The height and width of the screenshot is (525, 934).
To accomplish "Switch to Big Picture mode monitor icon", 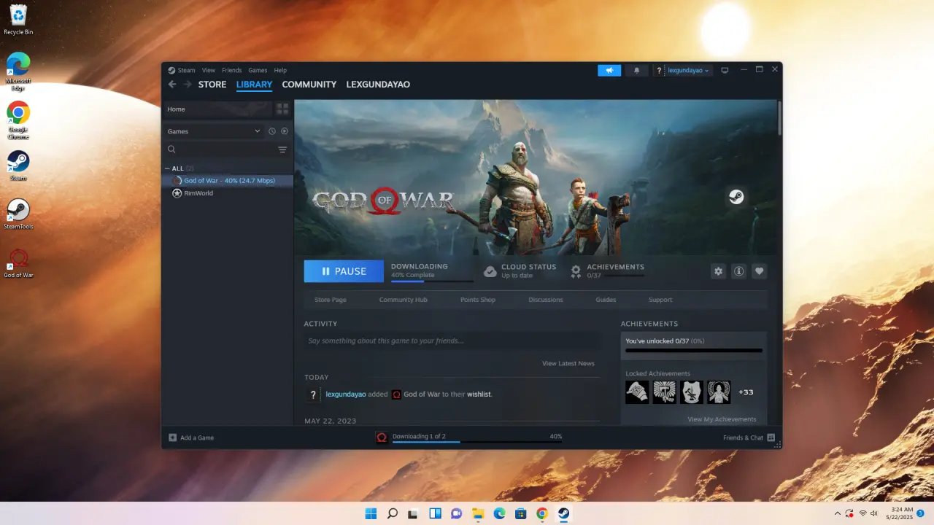I will click(x=725, y=71).
